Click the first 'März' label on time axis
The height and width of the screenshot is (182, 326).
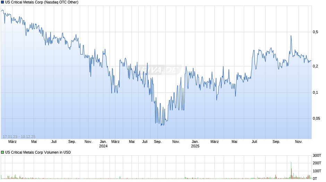click(x=12, y=142)
